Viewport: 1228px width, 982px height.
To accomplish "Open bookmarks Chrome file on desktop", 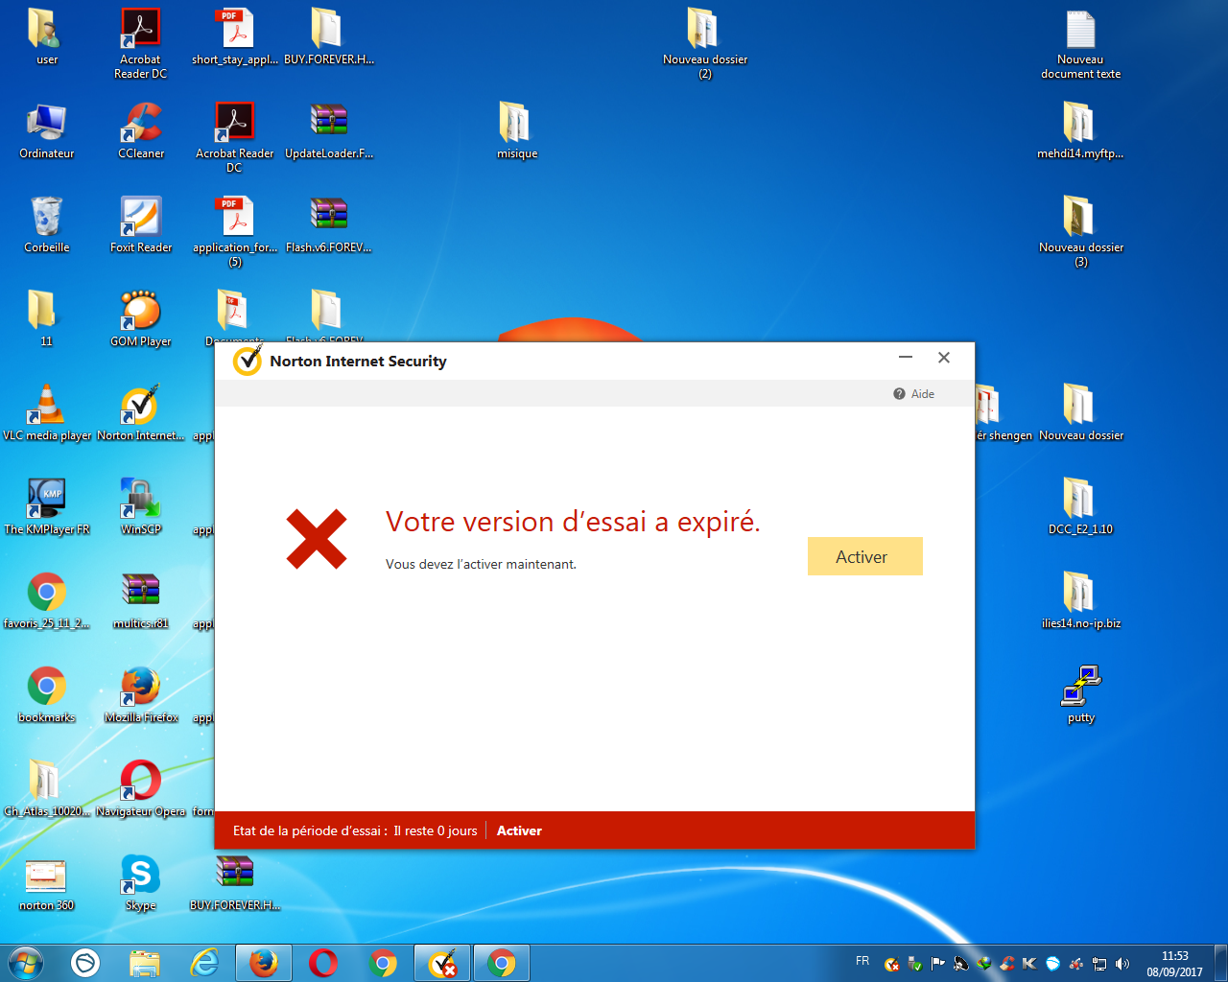I will [x=47, y=695].
